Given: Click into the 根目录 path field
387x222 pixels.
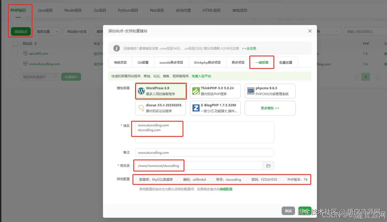Looking at the screenshot, I should tap(199, 166).
